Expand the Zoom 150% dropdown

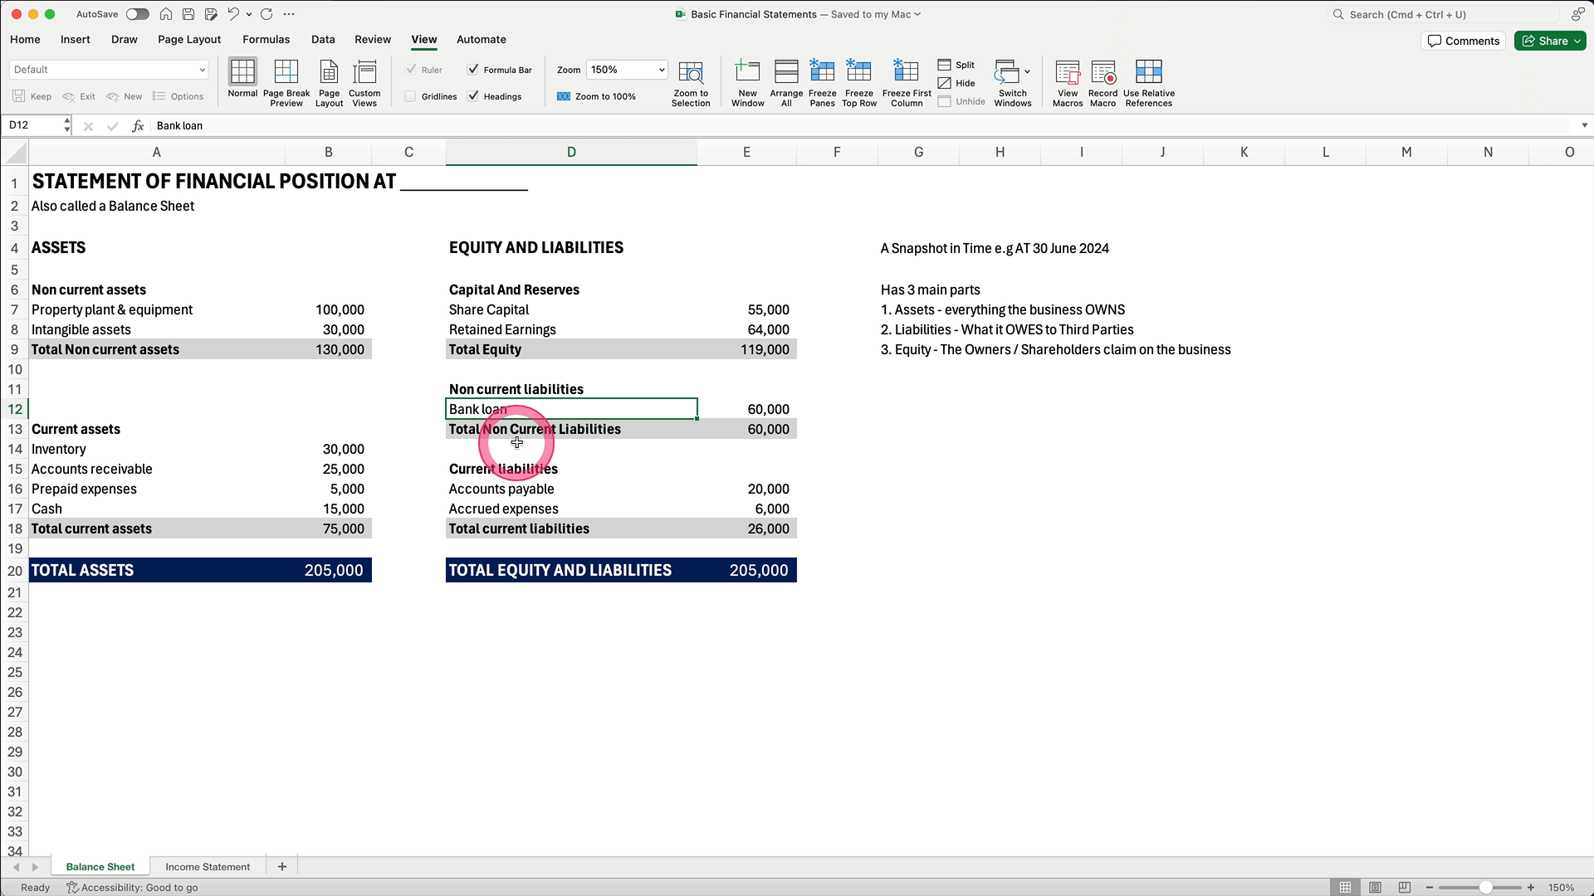(x=661, y=70)
